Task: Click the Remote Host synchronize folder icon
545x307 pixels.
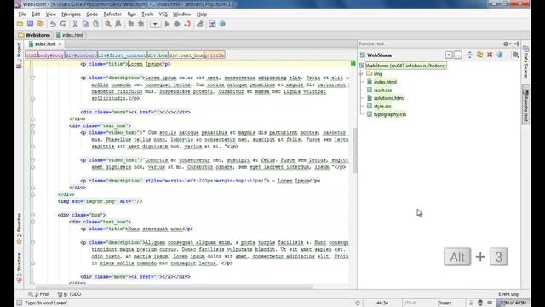Action: (479, 55)
